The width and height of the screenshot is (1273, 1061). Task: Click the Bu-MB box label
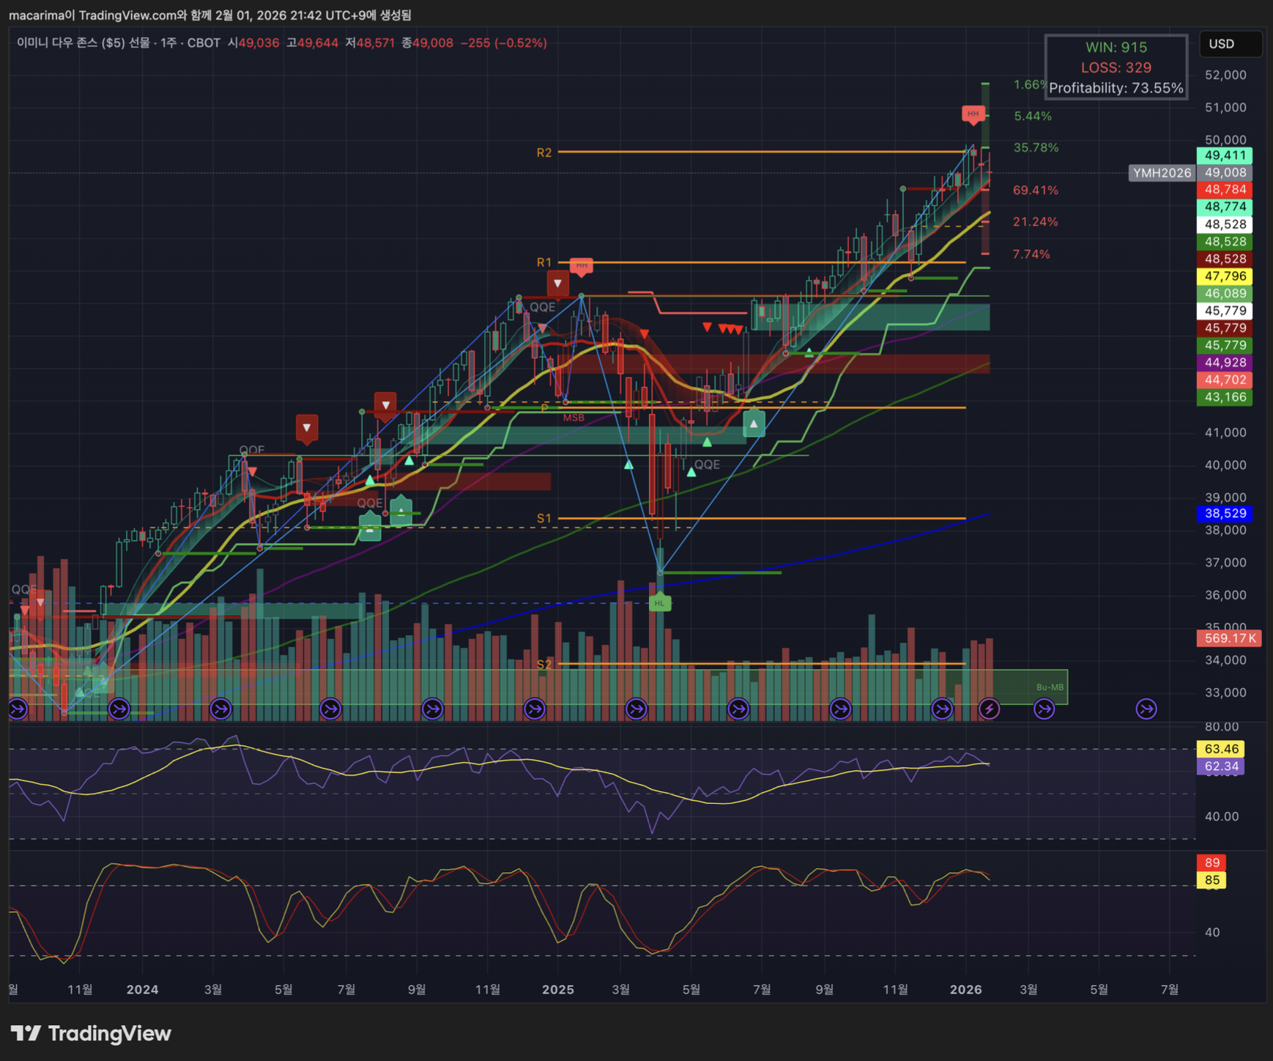point(1050,687)
